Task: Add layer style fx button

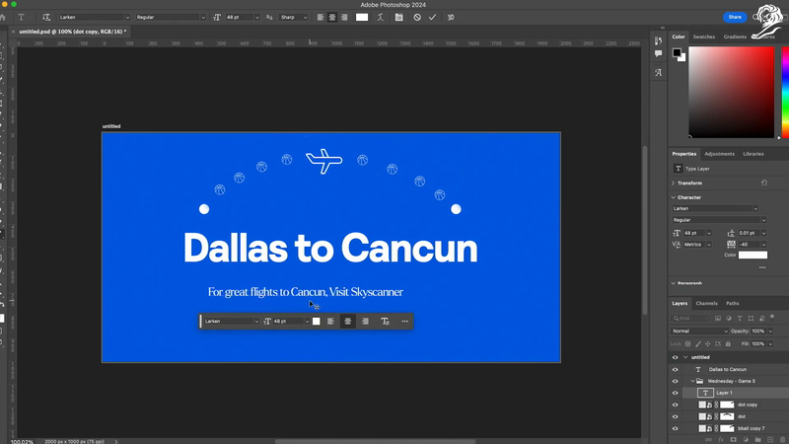Action: pyautogui.click(x=721, y=440)
